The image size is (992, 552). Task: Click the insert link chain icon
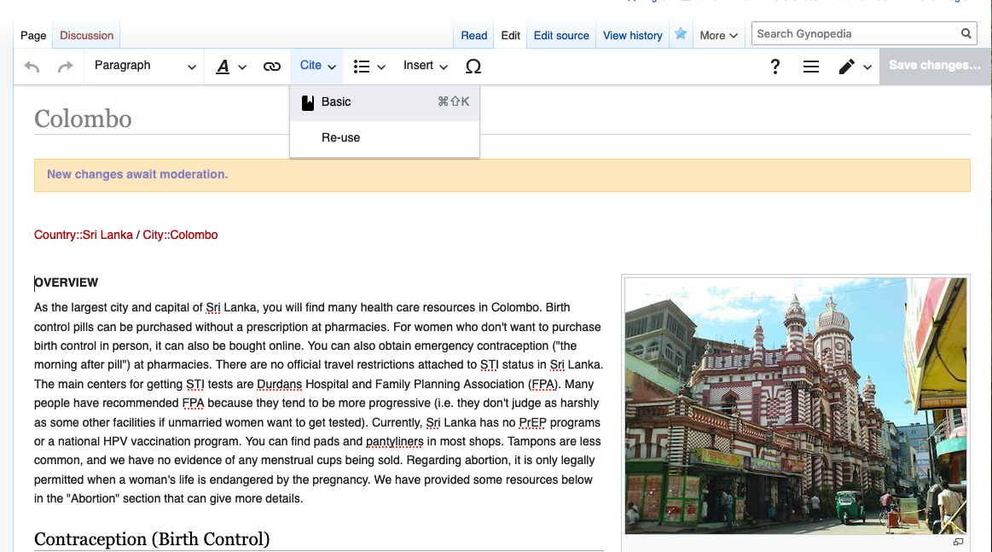[x=272, y=67]
